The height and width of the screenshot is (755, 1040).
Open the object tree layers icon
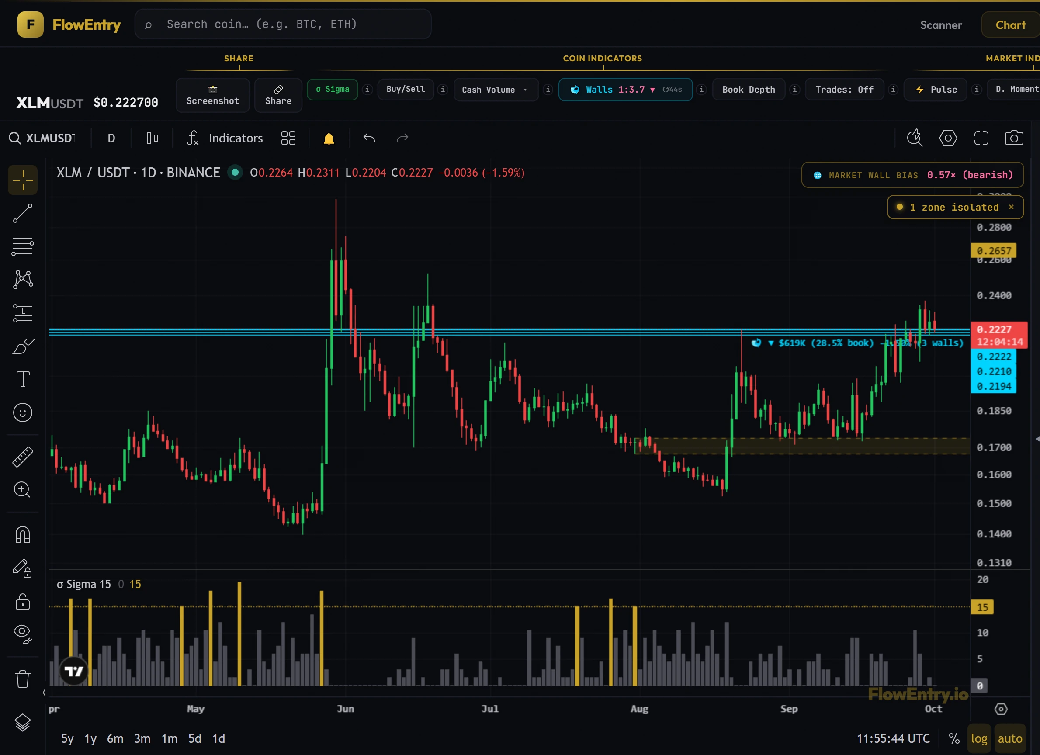[x=22, y=723]
